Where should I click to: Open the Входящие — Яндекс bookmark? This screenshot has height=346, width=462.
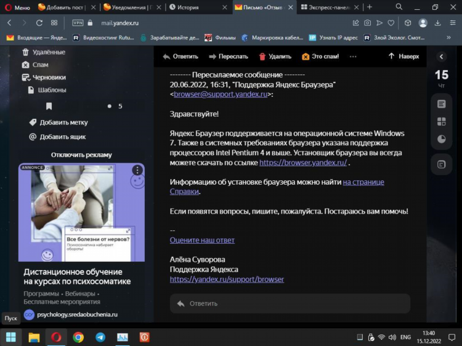(x=36, y=38)
